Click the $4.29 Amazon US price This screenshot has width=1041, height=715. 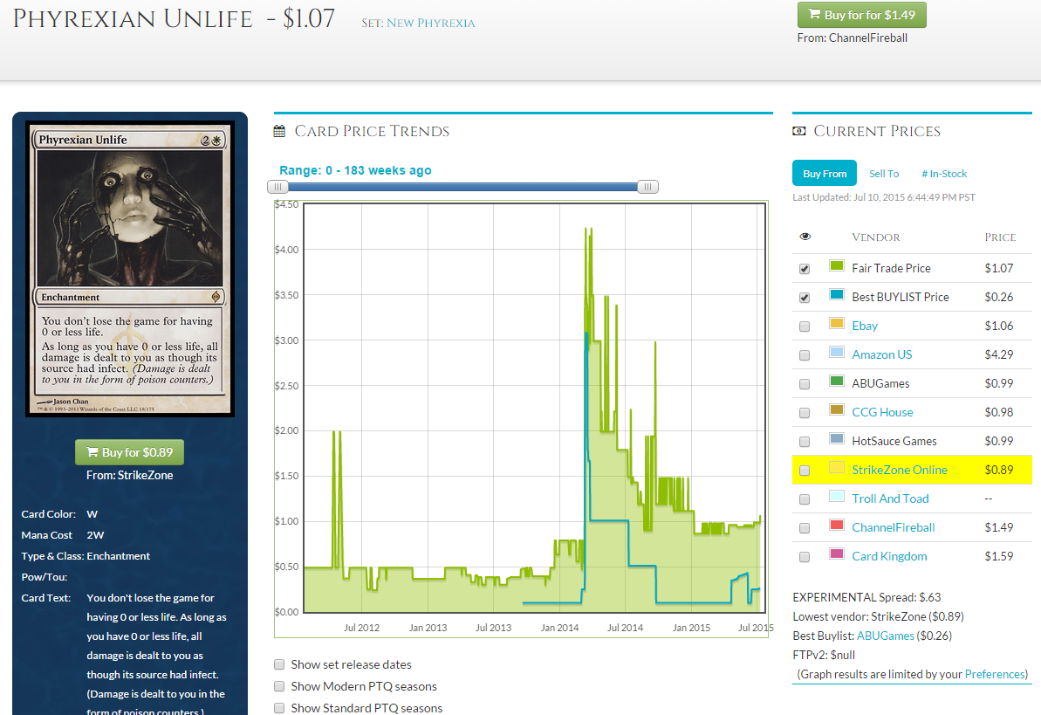click(x=998, y=354)
